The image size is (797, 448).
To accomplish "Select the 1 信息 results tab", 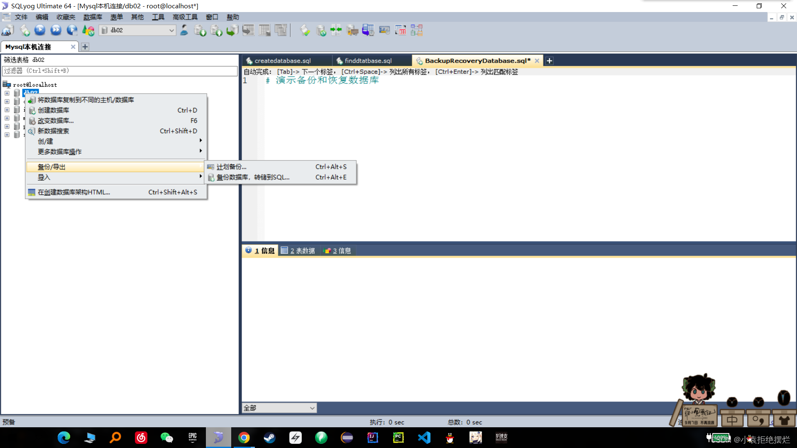I will (x=260, y=251).
